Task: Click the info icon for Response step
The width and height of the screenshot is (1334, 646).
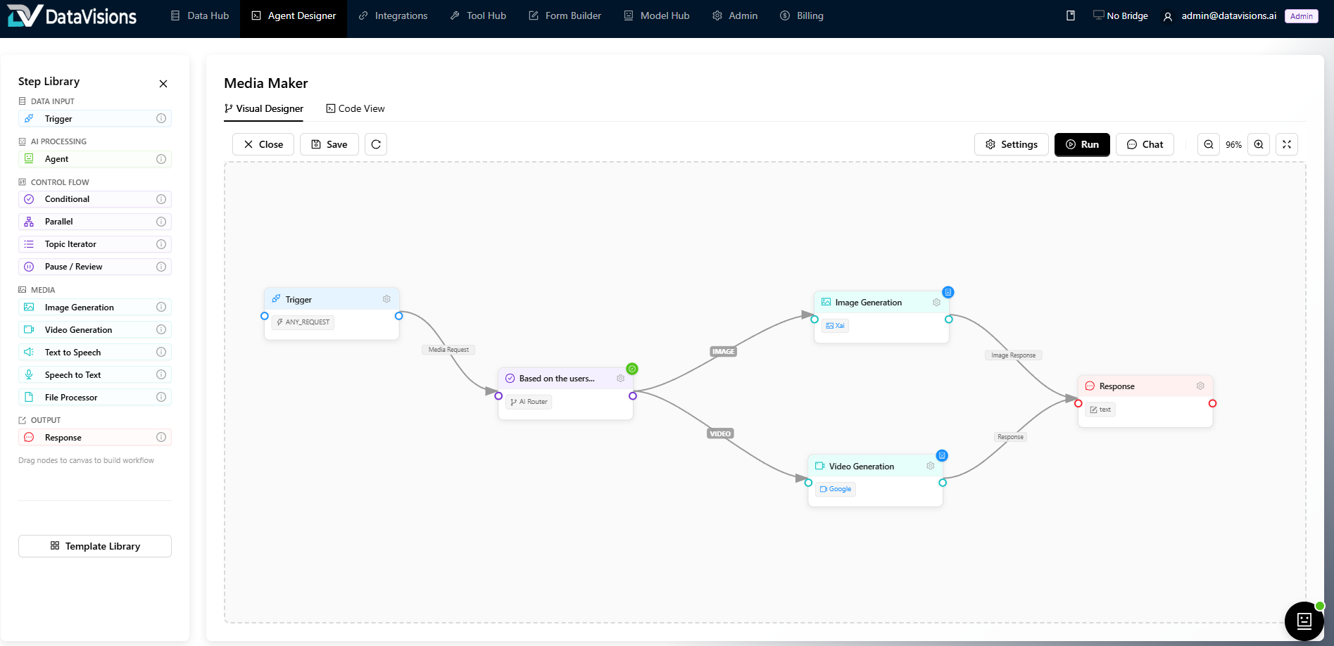Action: pos(161,437)
